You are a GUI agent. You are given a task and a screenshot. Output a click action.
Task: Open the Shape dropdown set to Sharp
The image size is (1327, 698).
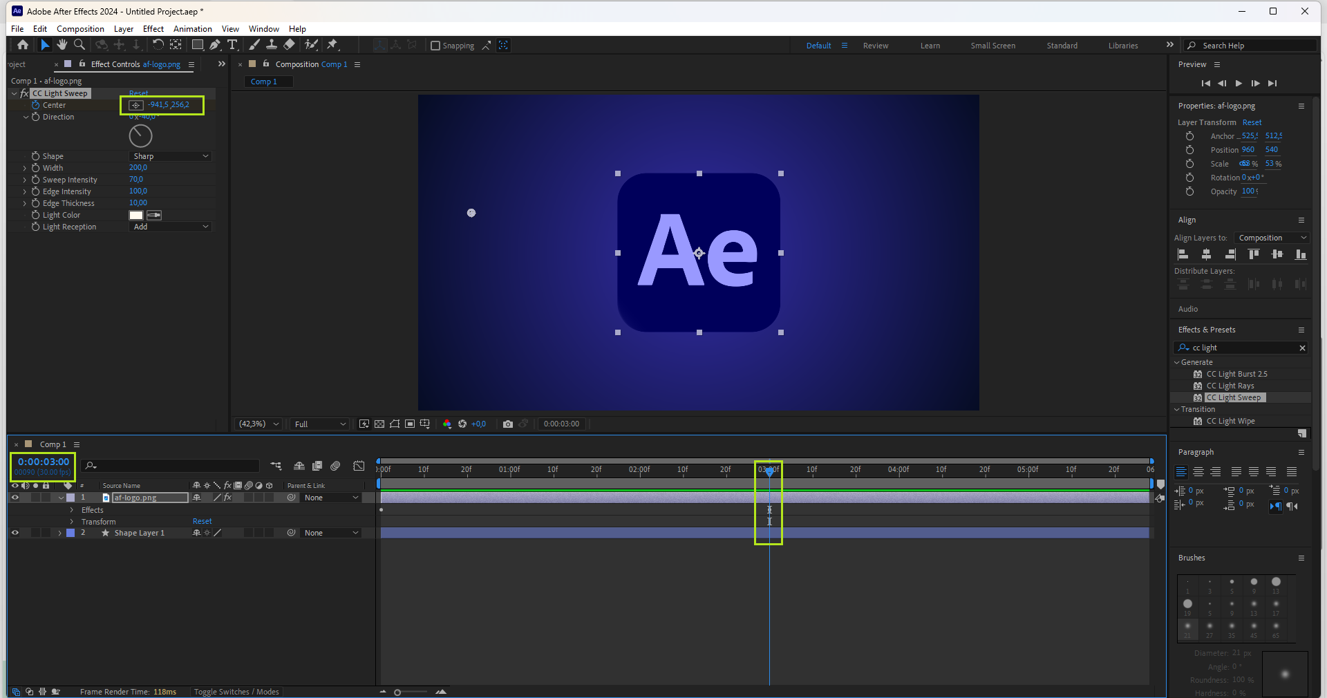(170, 156)
